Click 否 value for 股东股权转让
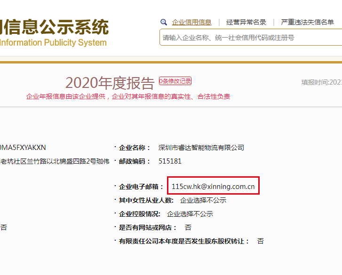This screenshot has width=342, height=275. tap(261, 241)
